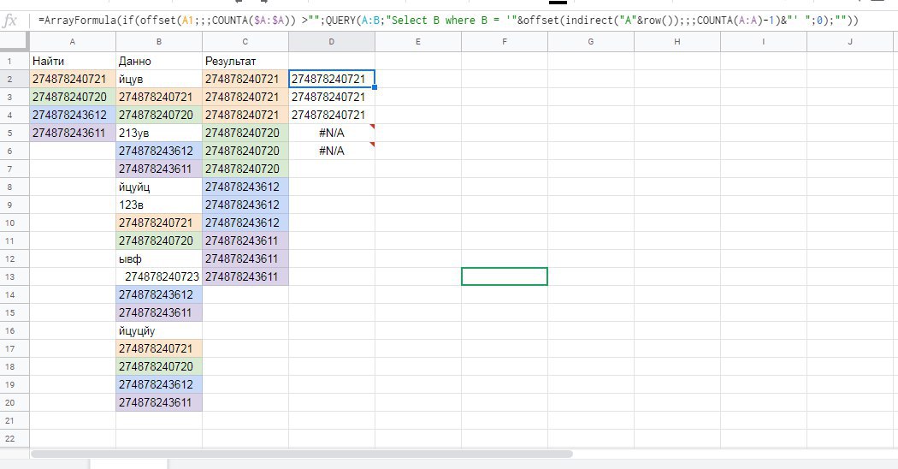
Task: Select cell A4 with 274878243612
Action: pos(73,115)
